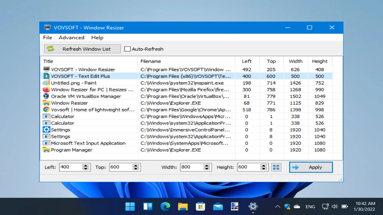Decrease Left value with down arrow
This screenshot has height=215, width=383.
pos(86,169)
